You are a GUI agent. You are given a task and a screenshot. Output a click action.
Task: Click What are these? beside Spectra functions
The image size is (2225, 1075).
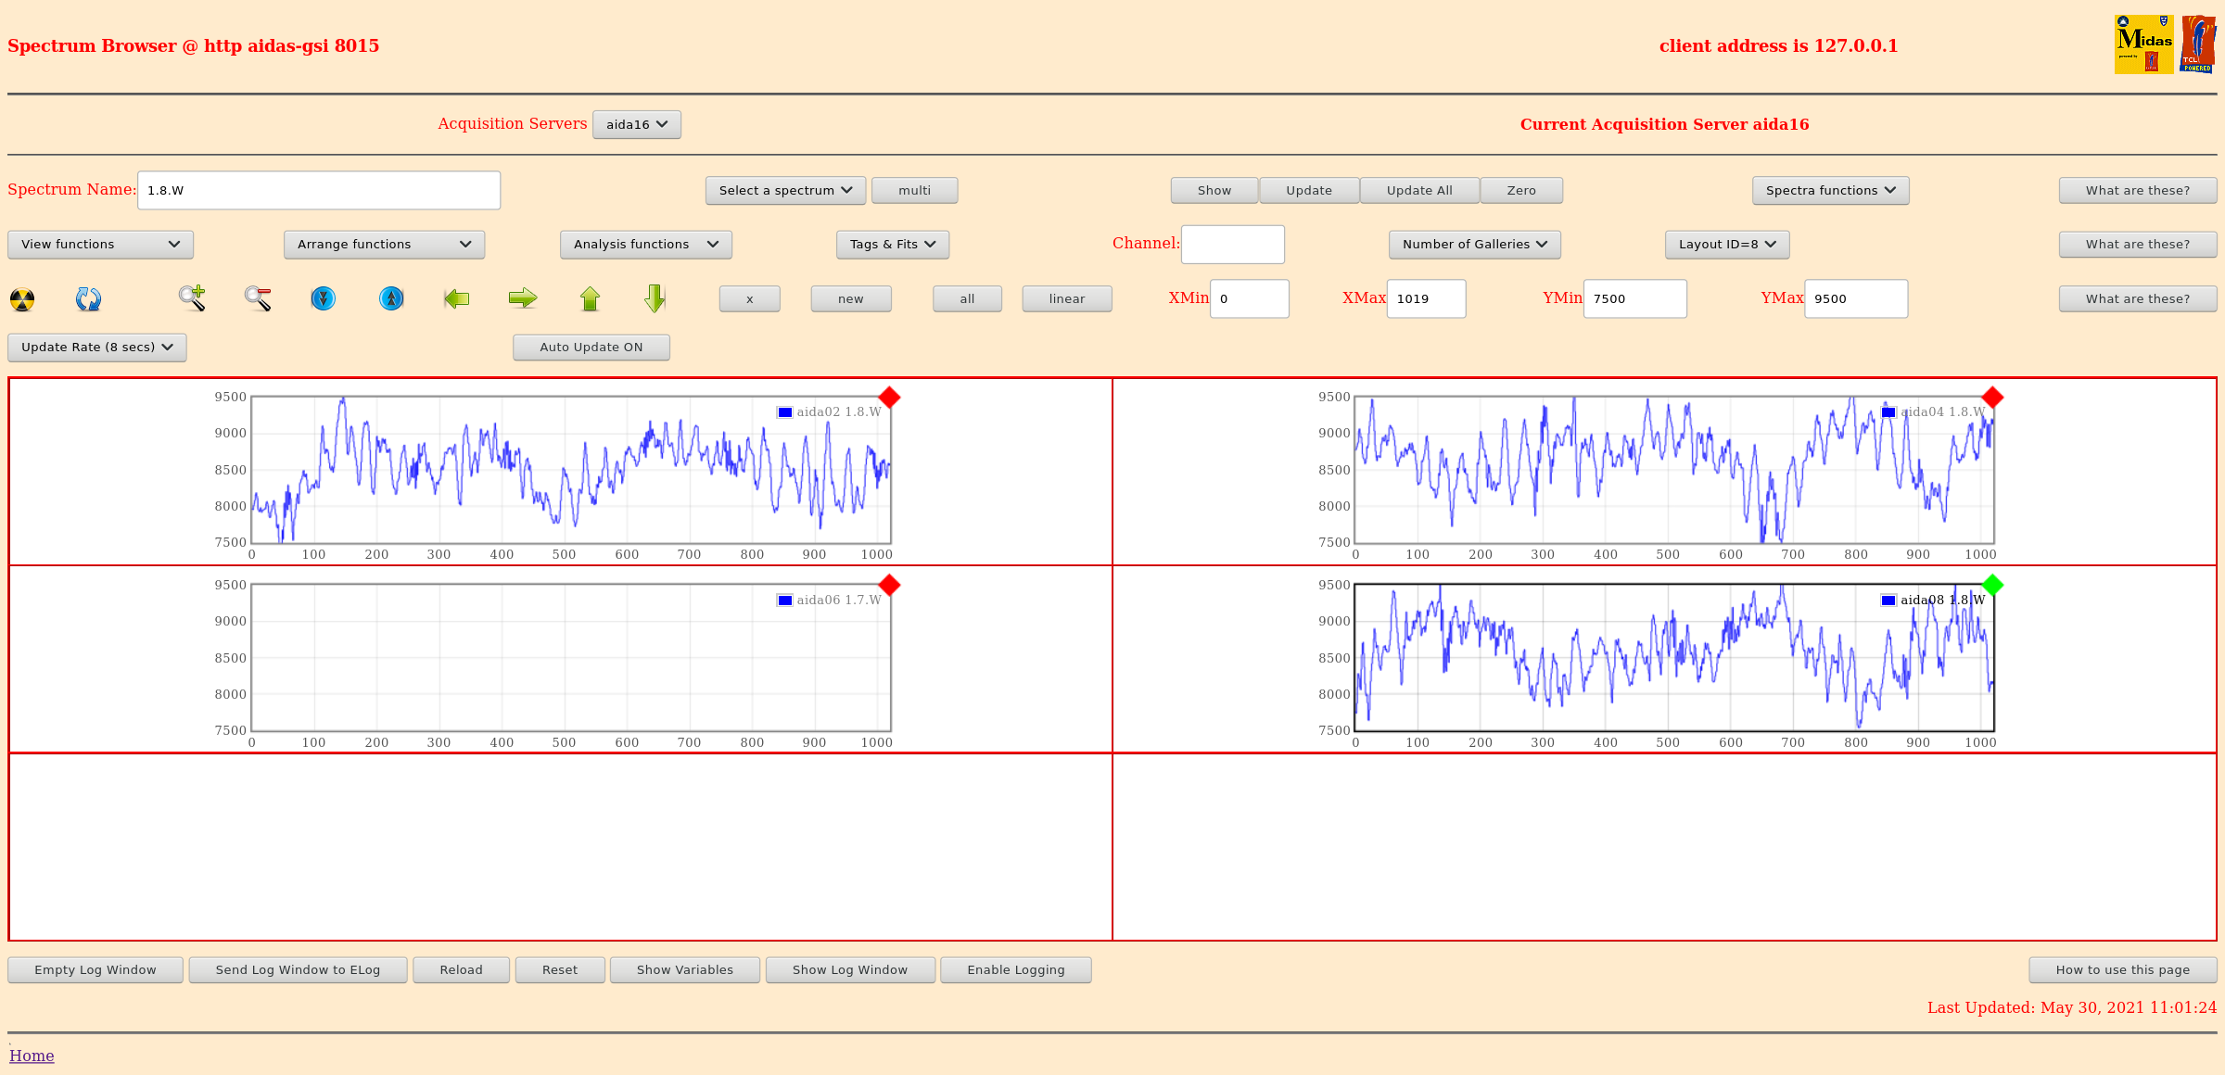[2138, 191]
